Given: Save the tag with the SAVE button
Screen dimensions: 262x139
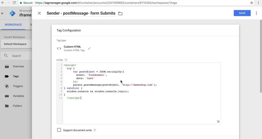Looking at the screenshot, I should pos(242,13).
